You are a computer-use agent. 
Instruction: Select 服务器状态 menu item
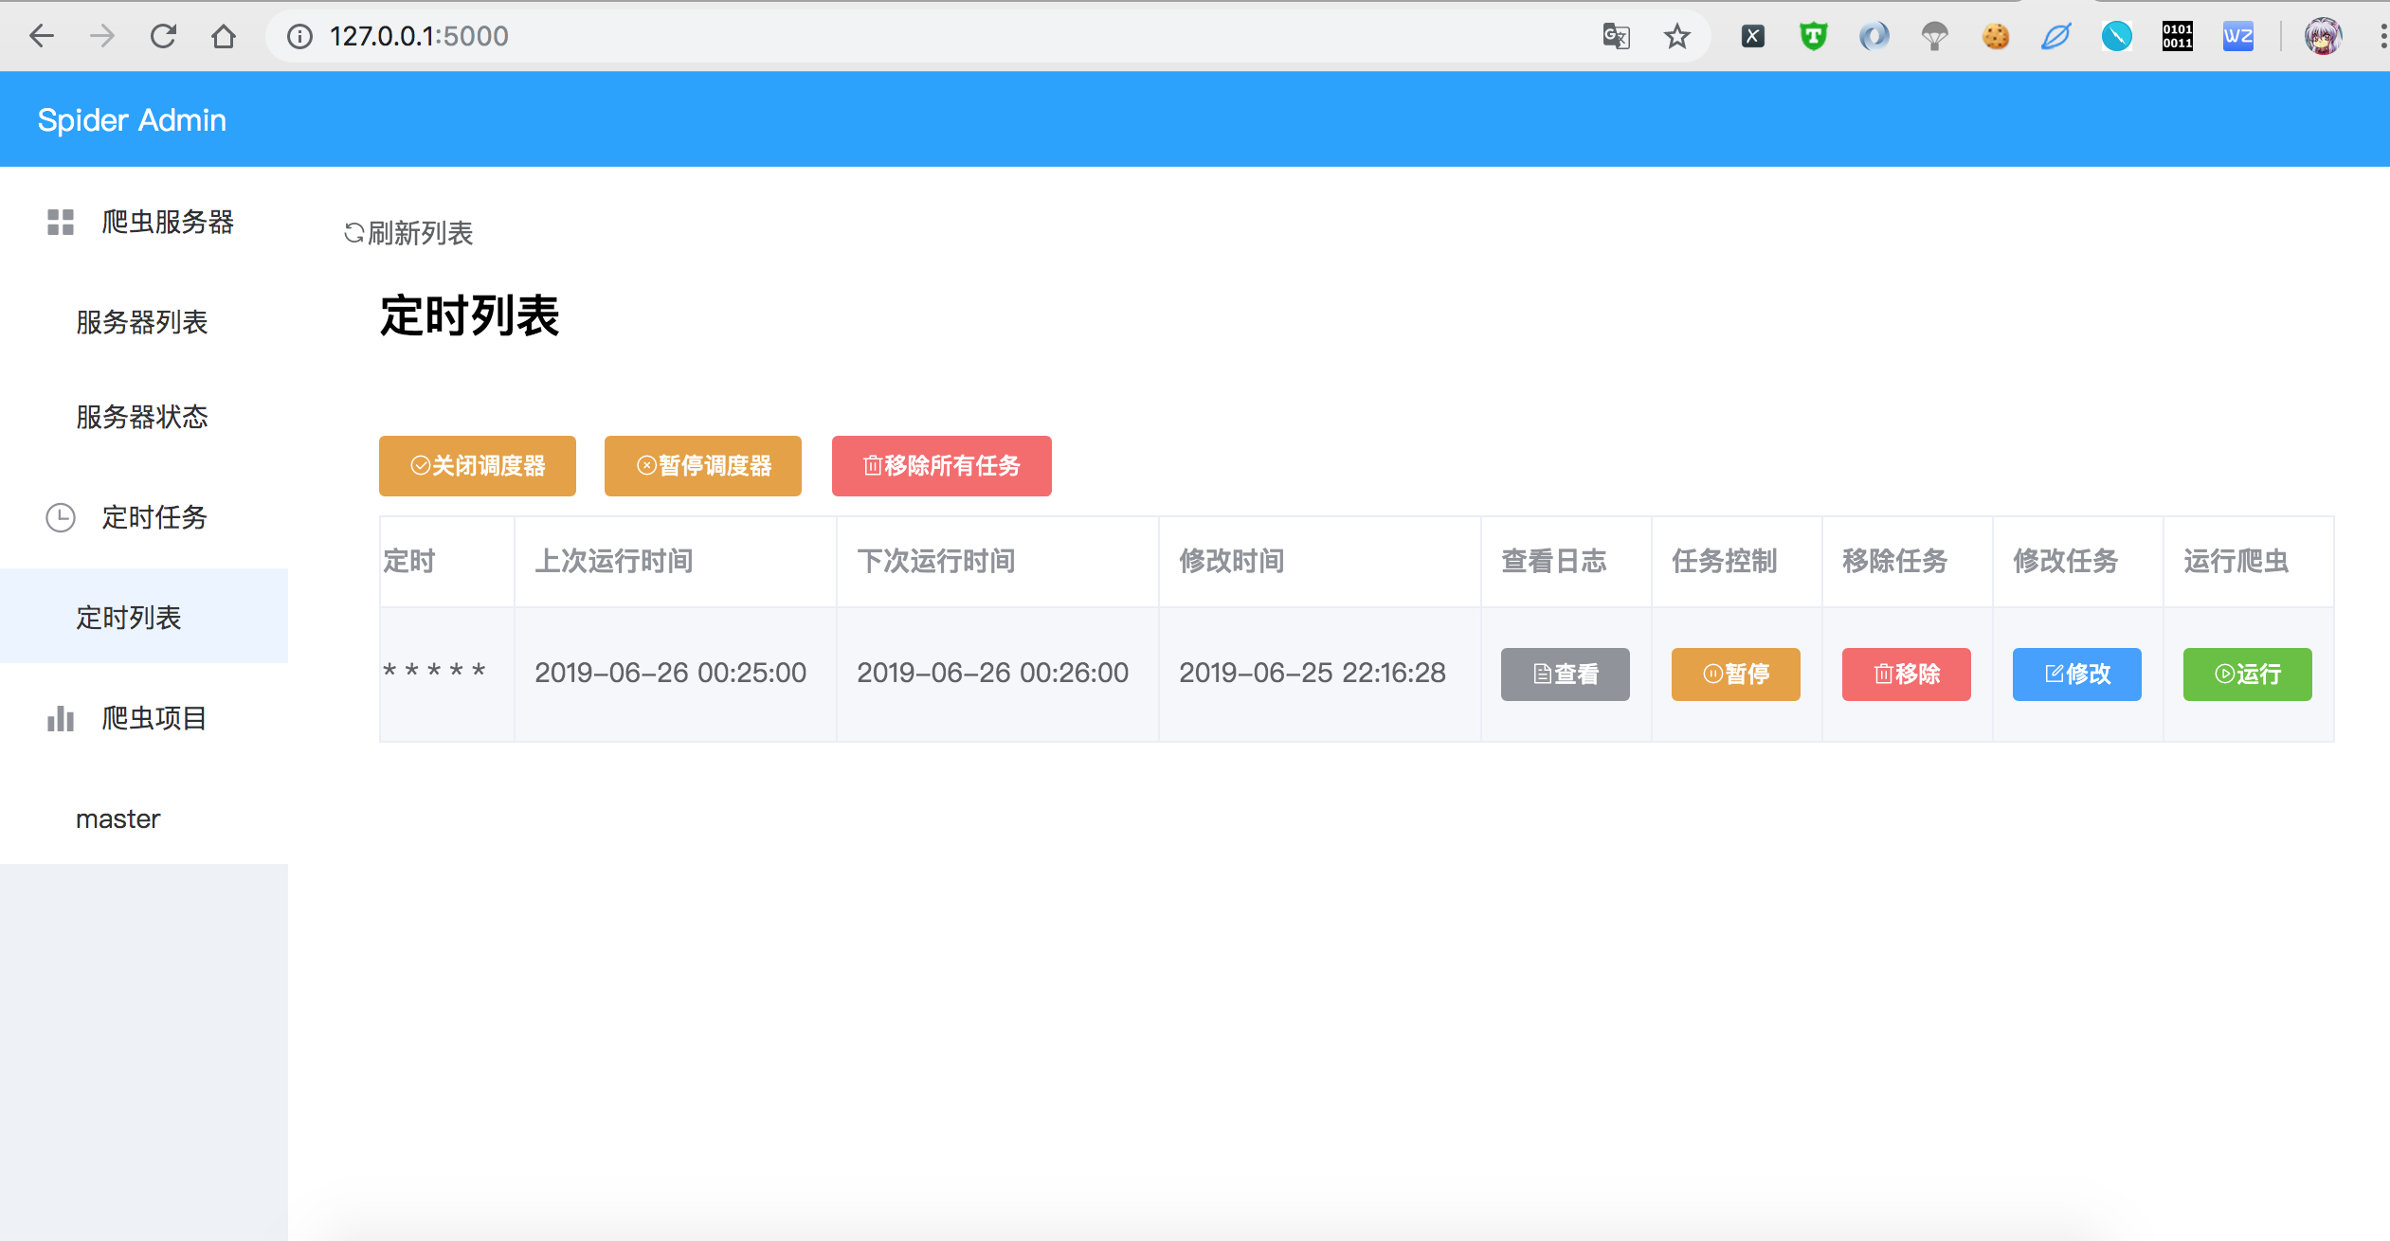tap(142, 417)
